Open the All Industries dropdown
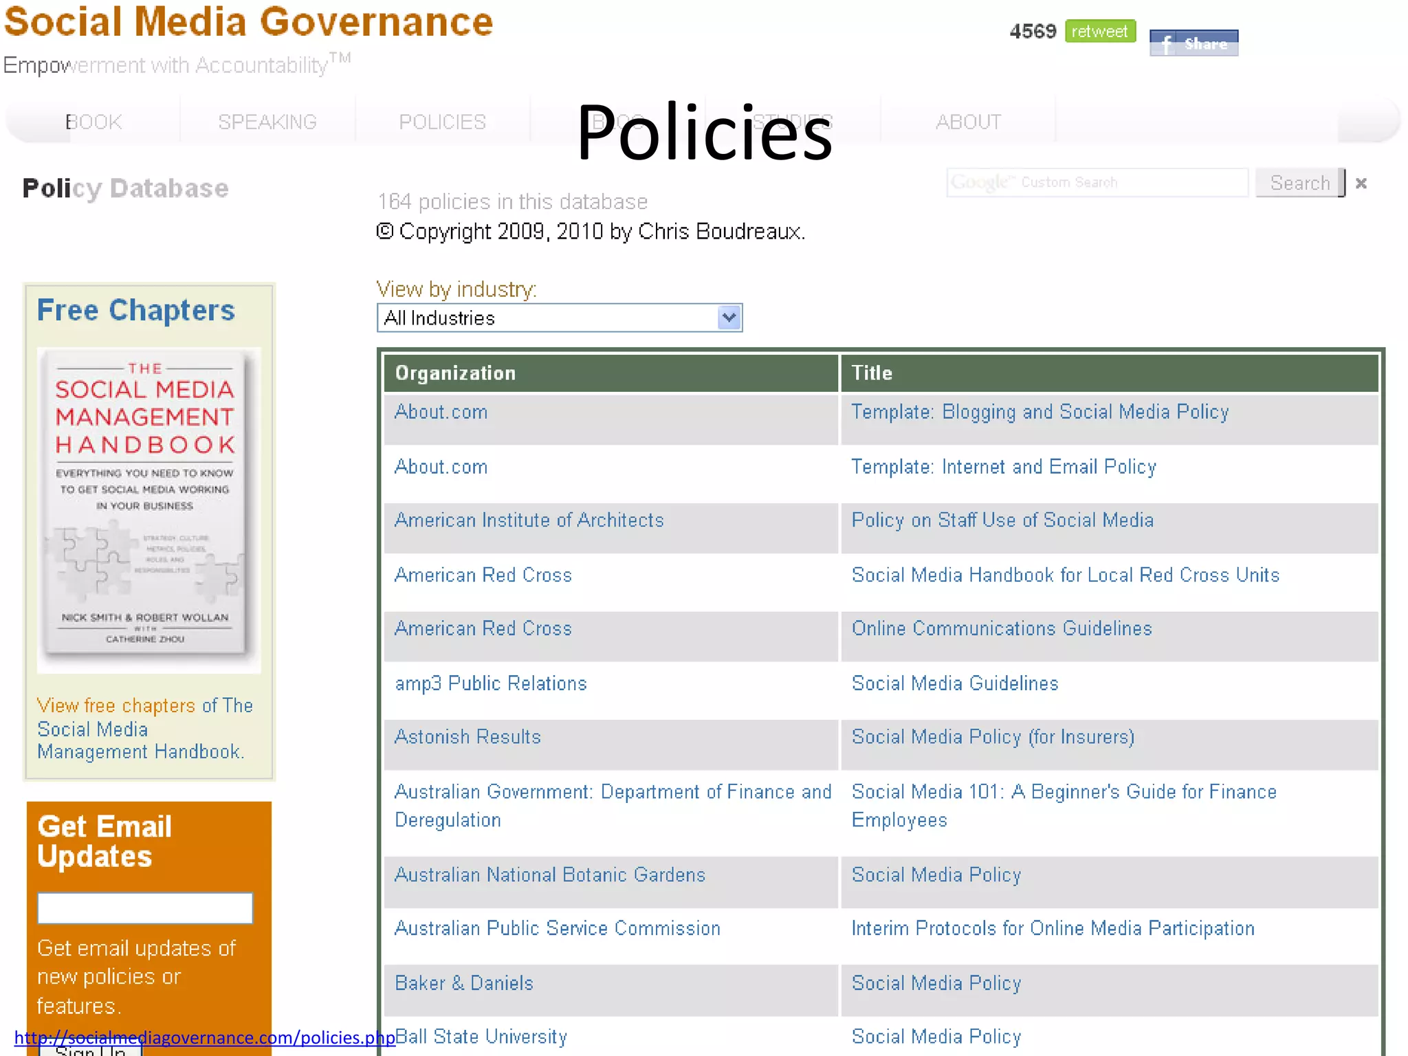The image size is (1408, 1056). click(x=560, y=318)
